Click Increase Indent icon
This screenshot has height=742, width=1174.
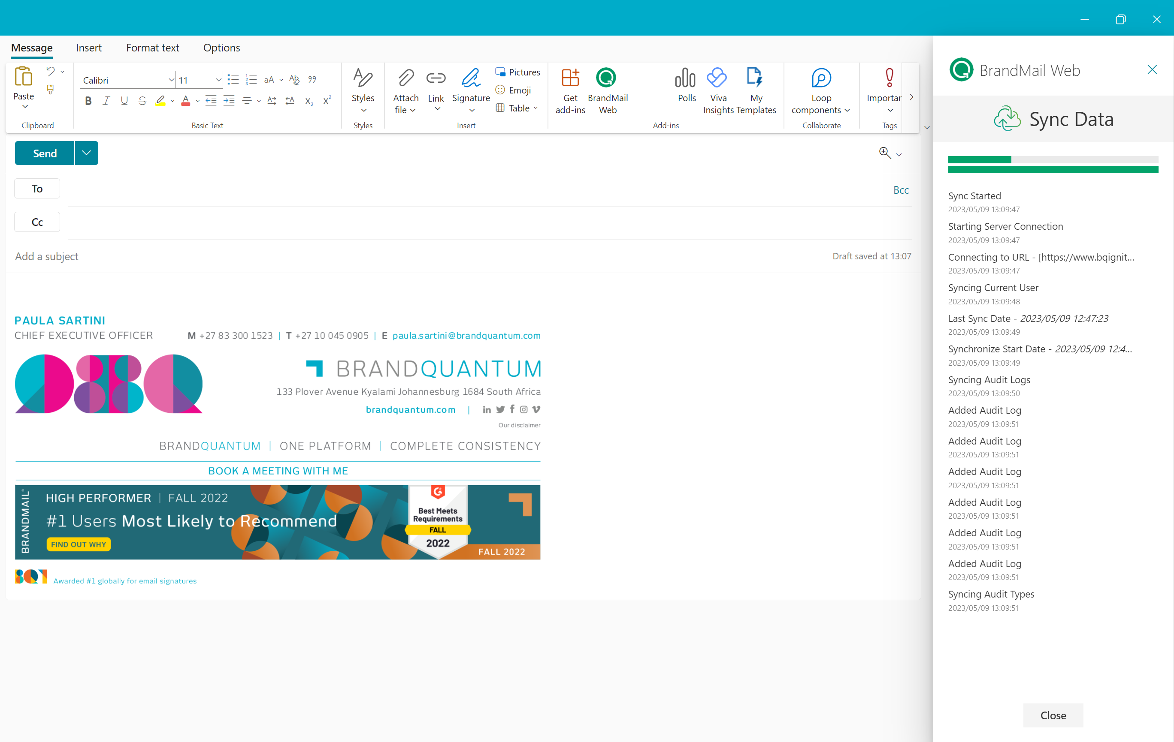point(229,101)
